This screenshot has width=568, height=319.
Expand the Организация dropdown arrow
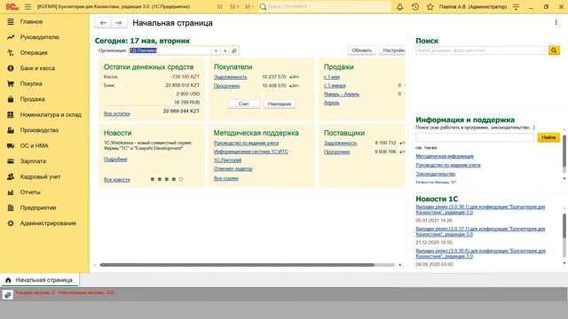coord(216,51)
